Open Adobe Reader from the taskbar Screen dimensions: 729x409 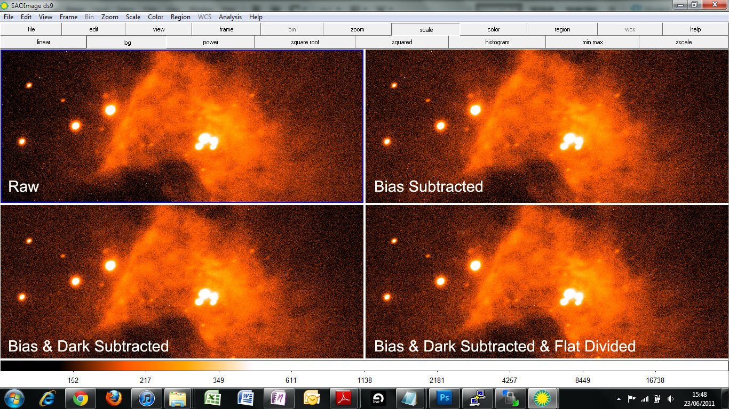(x=345, y=398)
